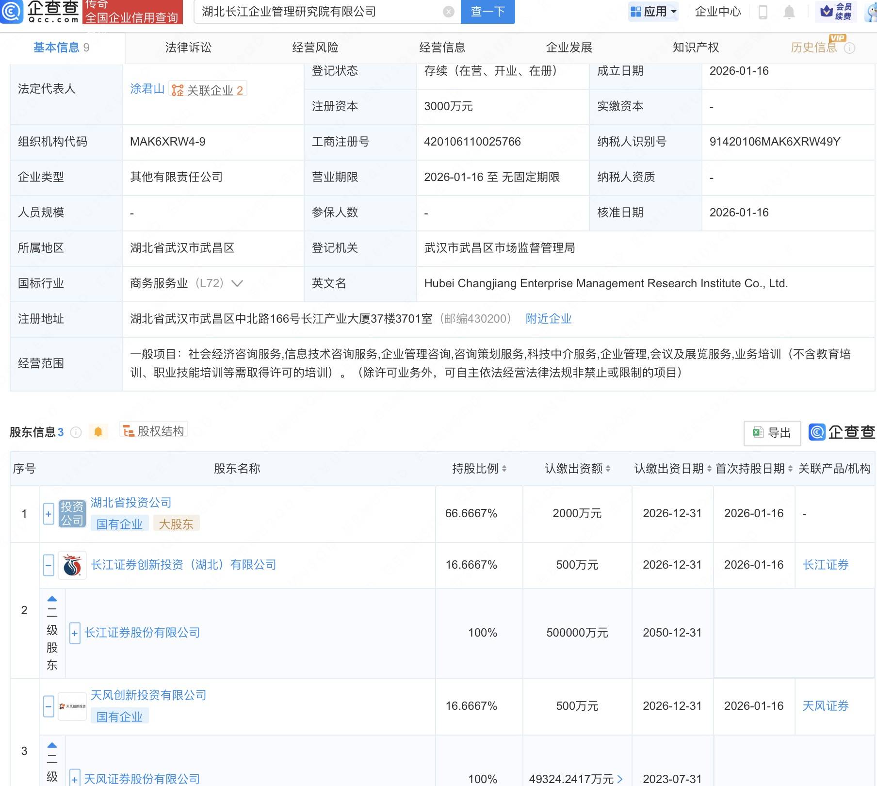Click the info circle icon next to 股东信息
Image resolution: width=877 pixels, height=786 pixels.
point(76,433)
